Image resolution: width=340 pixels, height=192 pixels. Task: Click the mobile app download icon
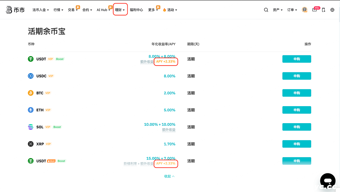324,10
